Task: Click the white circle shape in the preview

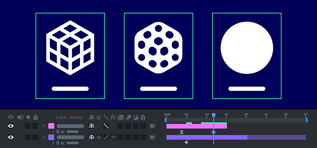Action: (247, 48)
